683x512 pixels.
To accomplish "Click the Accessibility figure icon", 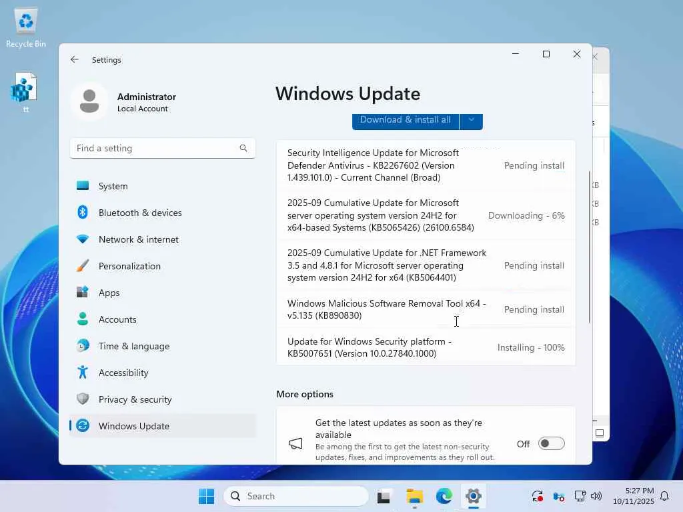I will (x=82, y=372).
